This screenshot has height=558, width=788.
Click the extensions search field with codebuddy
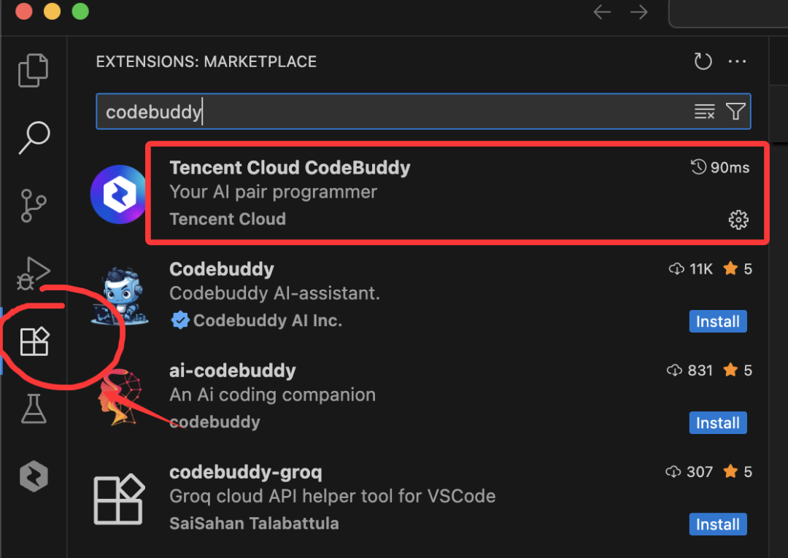click(x=392, y=112)
